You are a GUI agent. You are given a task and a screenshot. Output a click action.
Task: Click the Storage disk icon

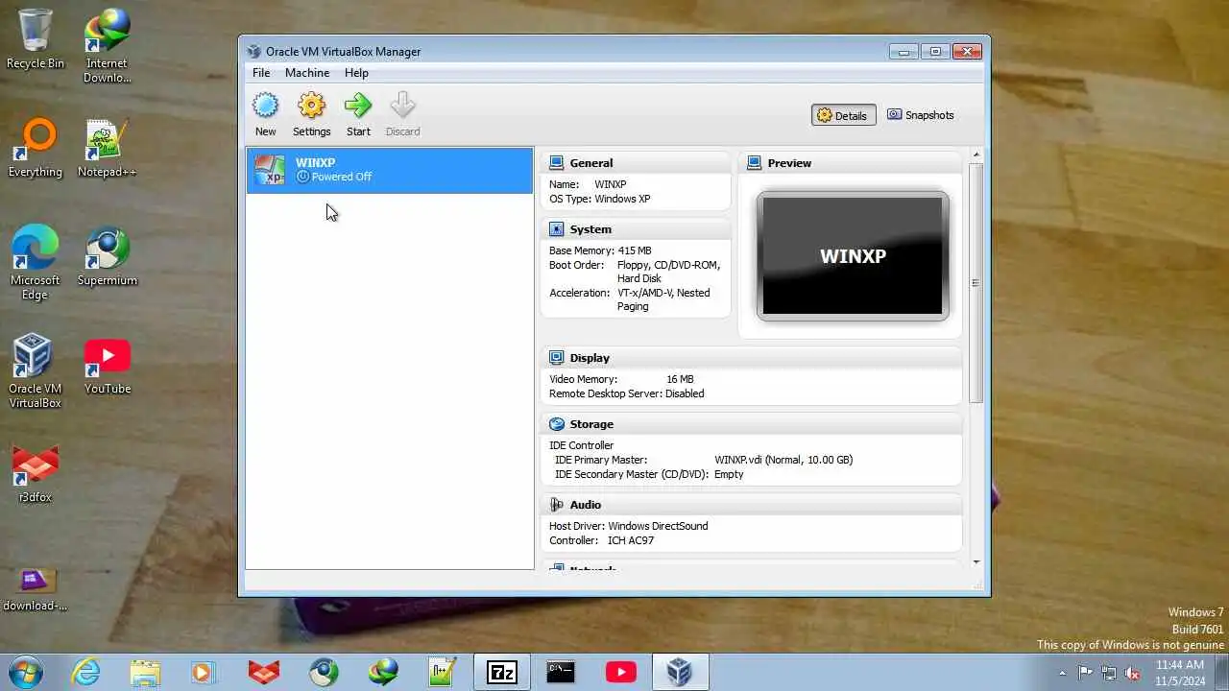coord(557,424)
